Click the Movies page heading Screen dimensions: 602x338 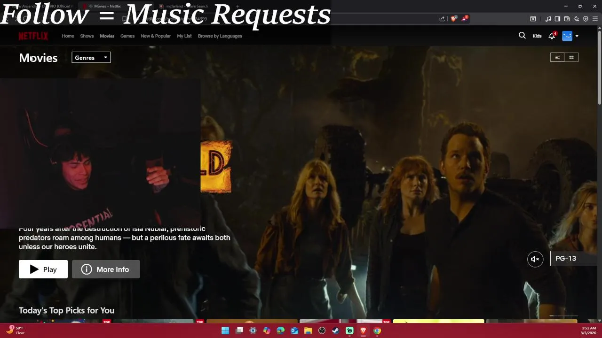pyautogui.click(x=38, y=58)
